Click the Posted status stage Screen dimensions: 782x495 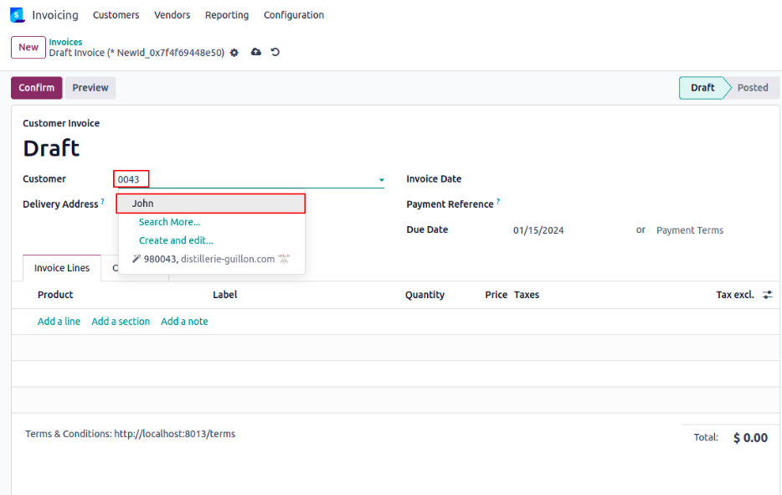click(x=752, y=88)
